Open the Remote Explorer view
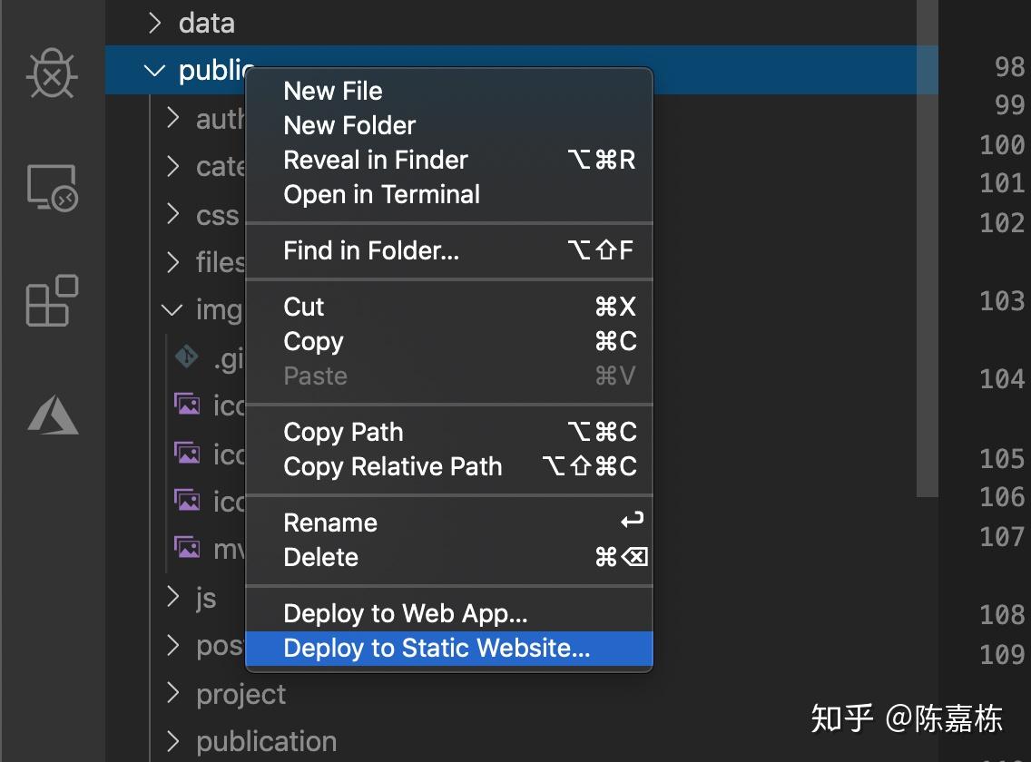Viewport: 1031px width, 762px height. [x=53, y=189]
